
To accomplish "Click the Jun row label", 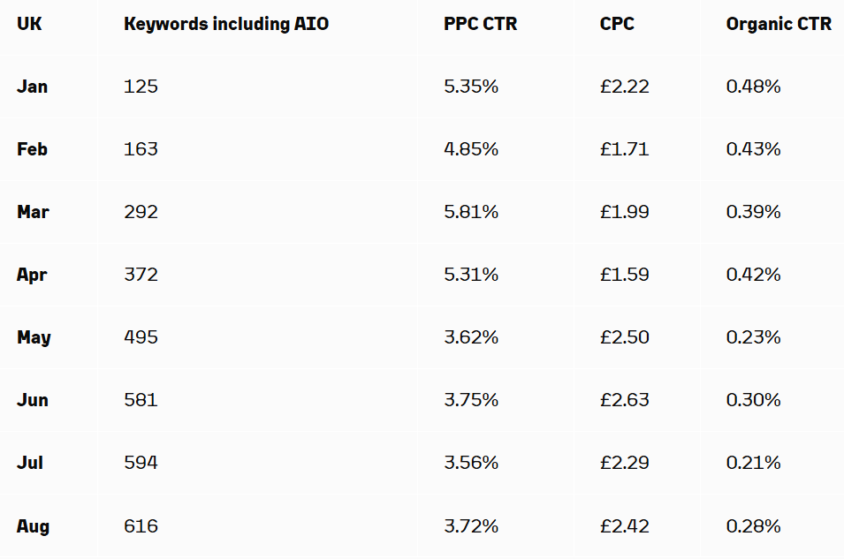I will coord(33,400).
